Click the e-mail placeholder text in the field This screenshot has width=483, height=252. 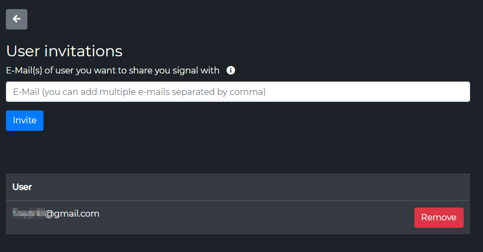140,92
